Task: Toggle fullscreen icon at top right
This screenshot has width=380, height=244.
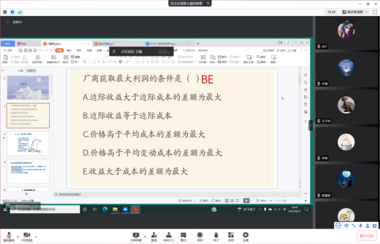Action: coord(375,12)
